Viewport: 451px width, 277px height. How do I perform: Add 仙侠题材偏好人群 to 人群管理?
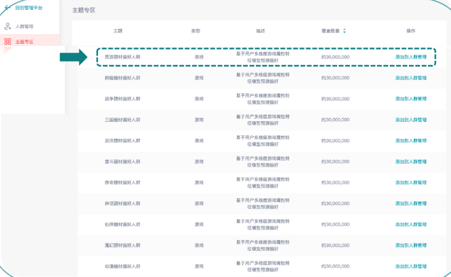410,225
